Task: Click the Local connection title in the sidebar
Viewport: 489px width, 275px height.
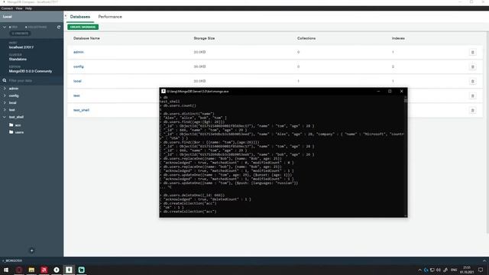Action: tap(7, 17)
